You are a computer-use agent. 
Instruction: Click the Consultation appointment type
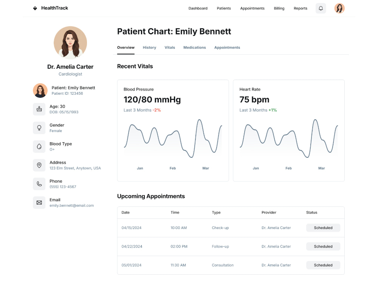coord(223,265)
